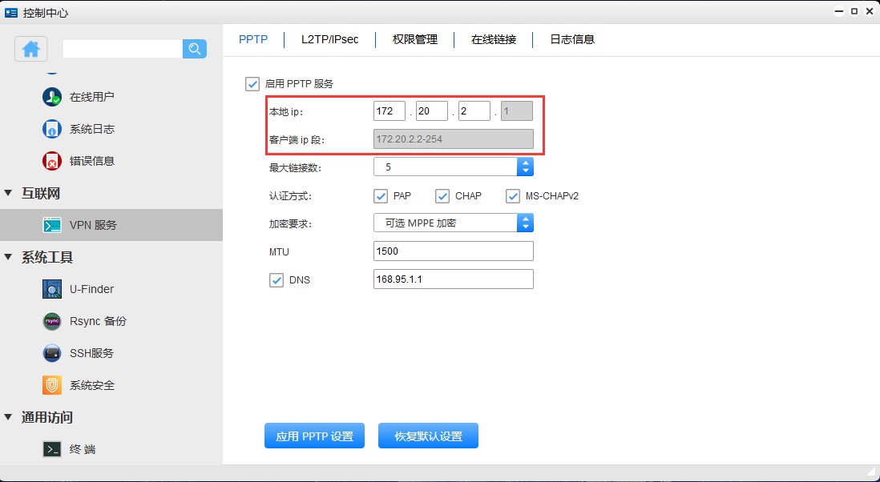The width and height of the screenshot is (880, 482).
Task: Open the 权限管理 tab
Action: [x=414, y=38]
